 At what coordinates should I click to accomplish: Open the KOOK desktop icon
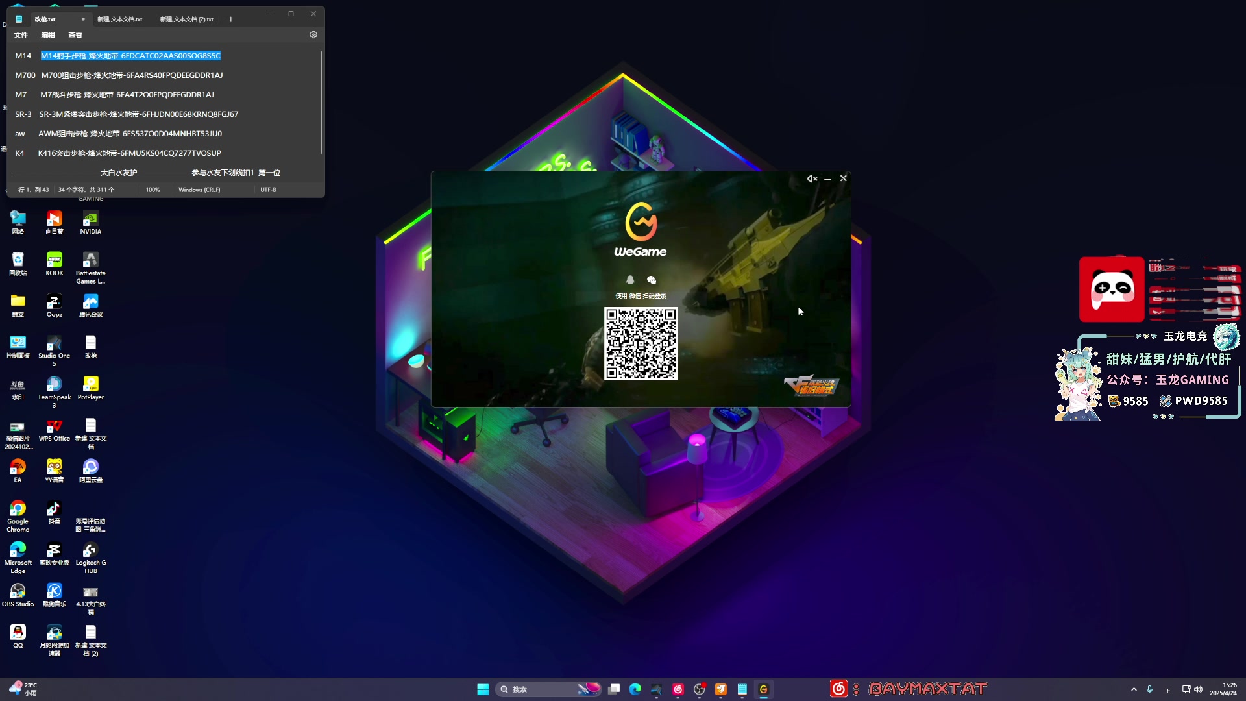(x=55, y=264)
